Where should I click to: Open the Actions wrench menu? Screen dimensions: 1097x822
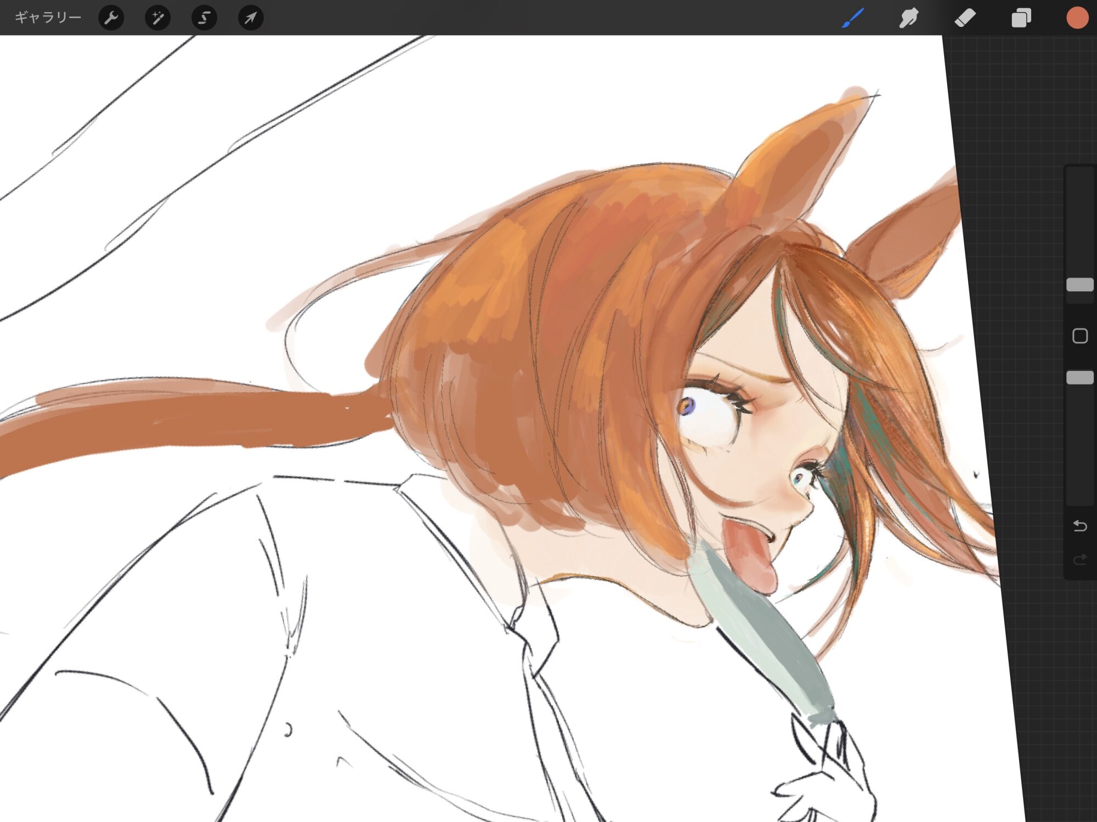[111, 18]
